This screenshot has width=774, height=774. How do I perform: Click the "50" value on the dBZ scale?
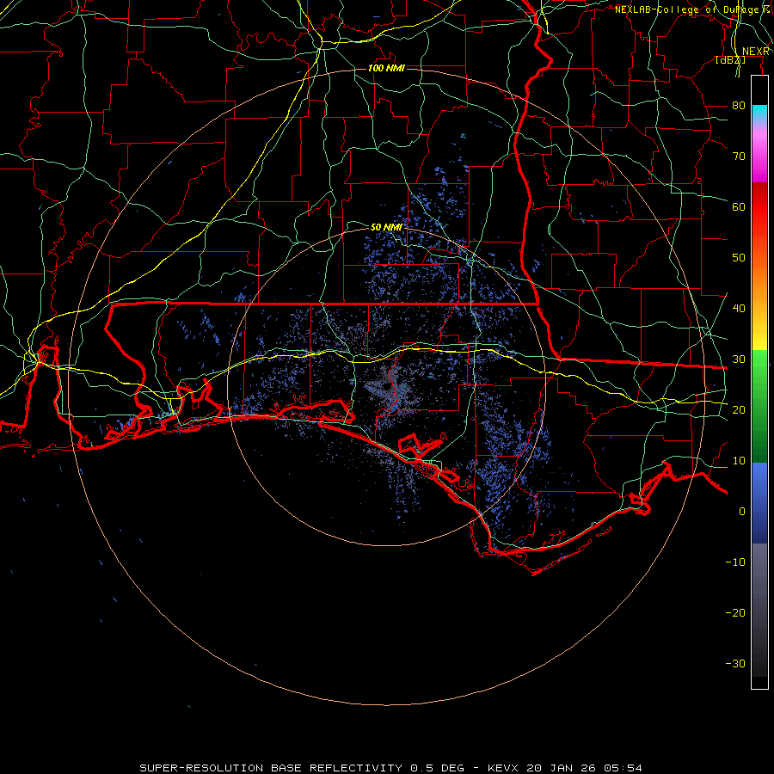(x=739, y=258)
